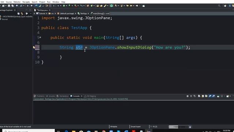Click the toolbar search magnifier icon

click(219, 6)
